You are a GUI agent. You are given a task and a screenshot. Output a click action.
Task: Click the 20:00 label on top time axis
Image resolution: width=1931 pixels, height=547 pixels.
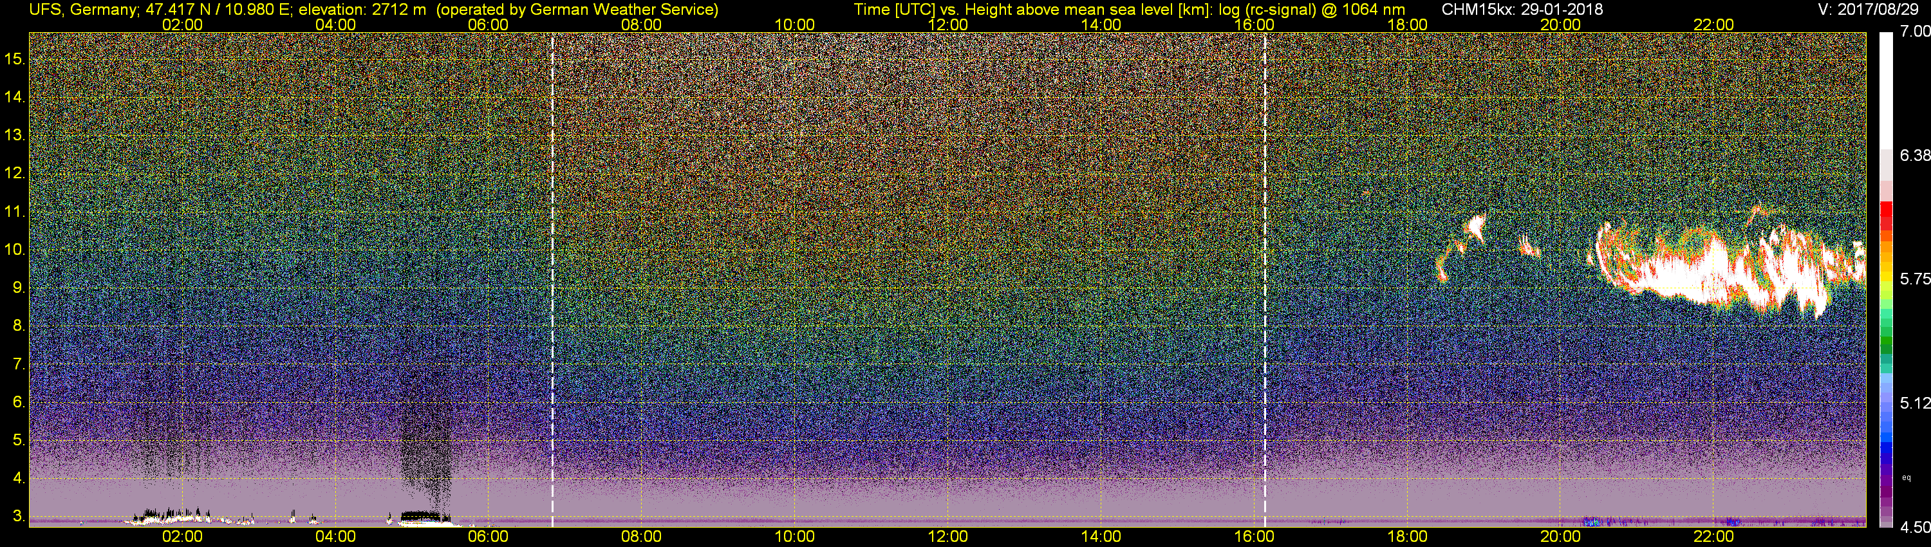(1561, 24)
